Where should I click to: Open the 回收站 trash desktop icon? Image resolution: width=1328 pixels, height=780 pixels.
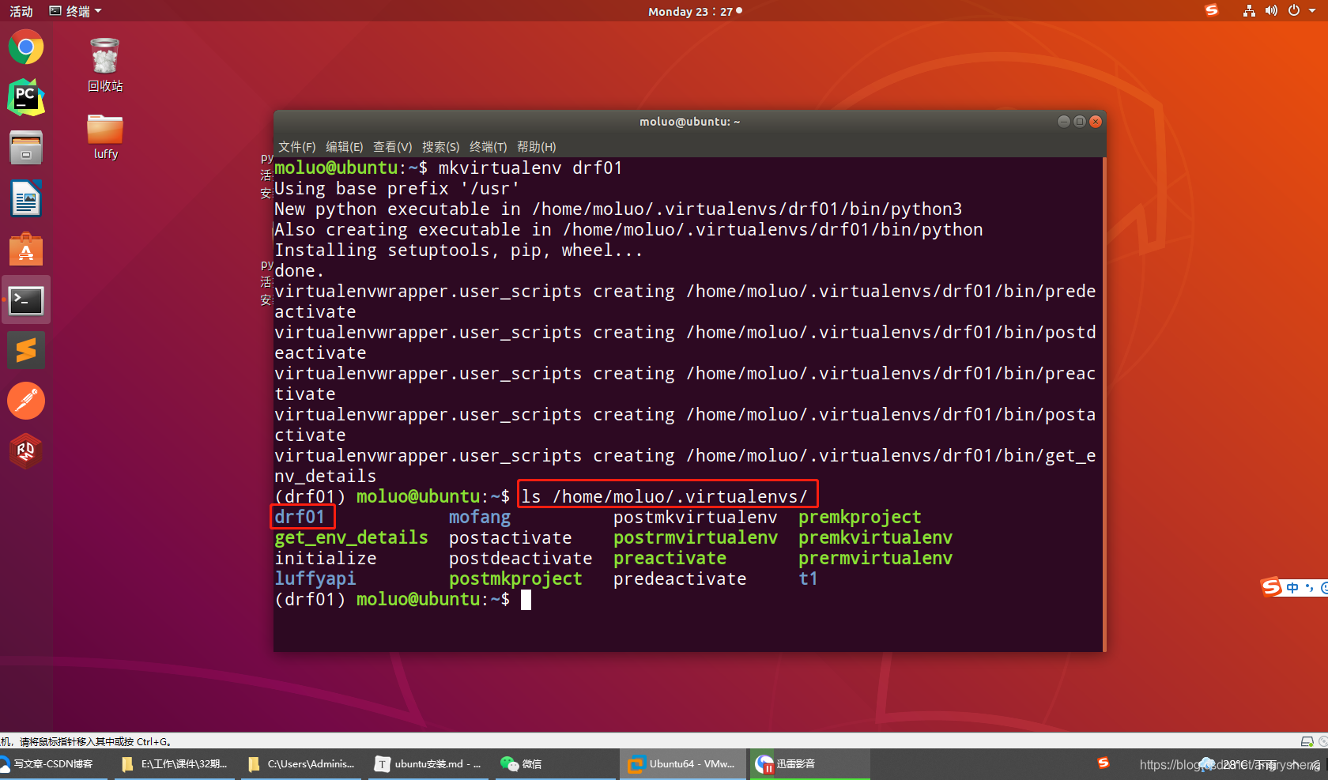pyautogui.click(x=105, y=65)
